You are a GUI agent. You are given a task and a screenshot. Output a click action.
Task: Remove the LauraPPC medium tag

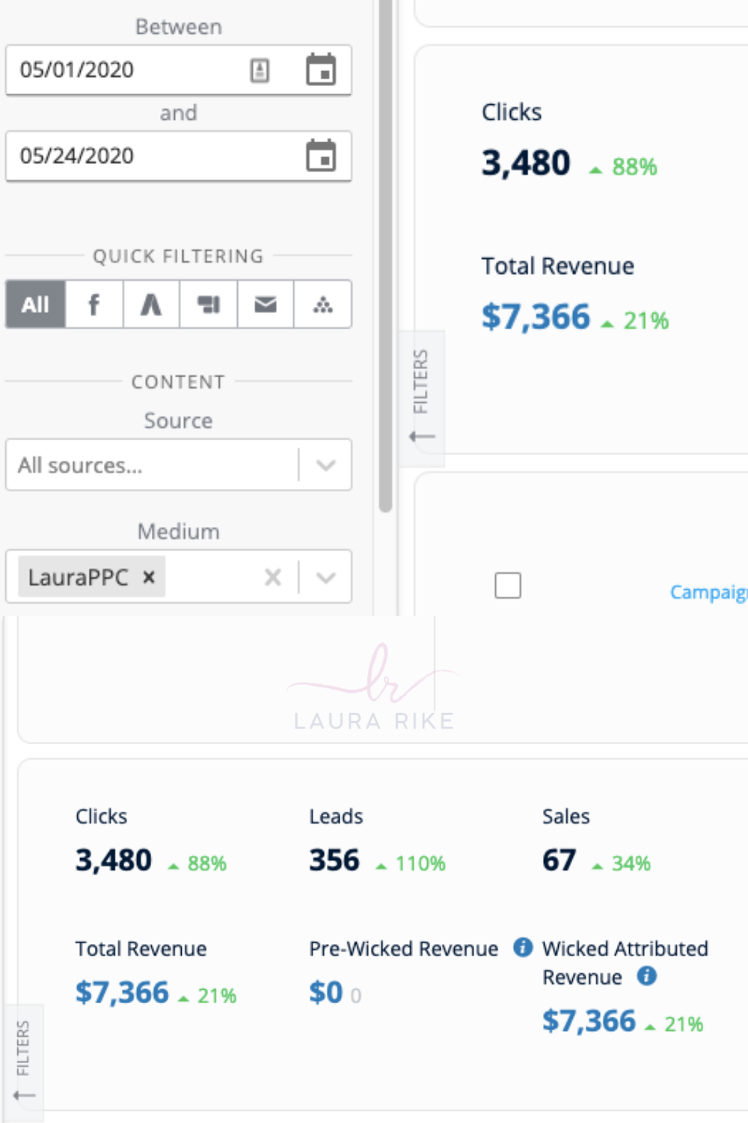[149, 577]
